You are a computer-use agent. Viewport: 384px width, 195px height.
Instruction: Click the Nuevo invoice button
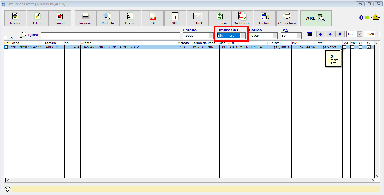15,18
